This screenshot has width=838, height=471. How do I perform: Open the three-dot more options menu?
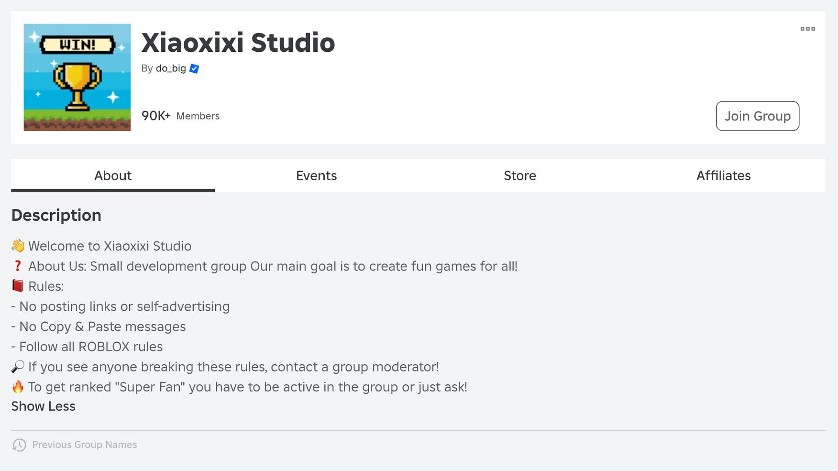(807, 29)
